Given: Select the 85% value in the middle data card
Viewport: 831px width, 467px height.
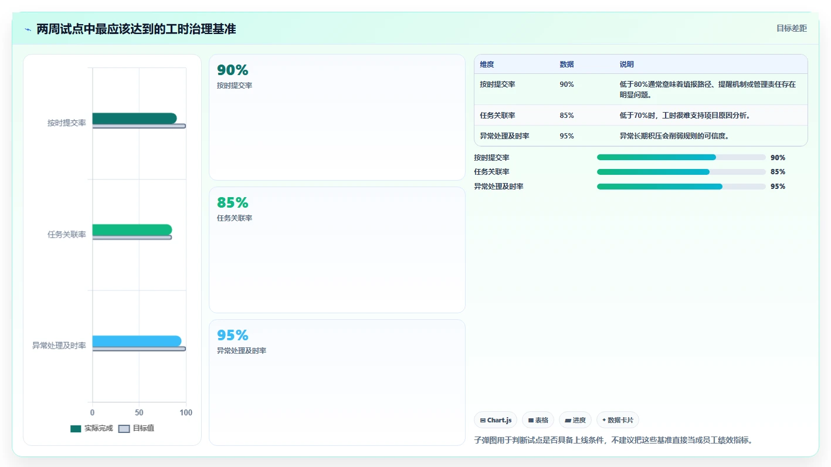Looking at the screenshot, I should (233, 203).
